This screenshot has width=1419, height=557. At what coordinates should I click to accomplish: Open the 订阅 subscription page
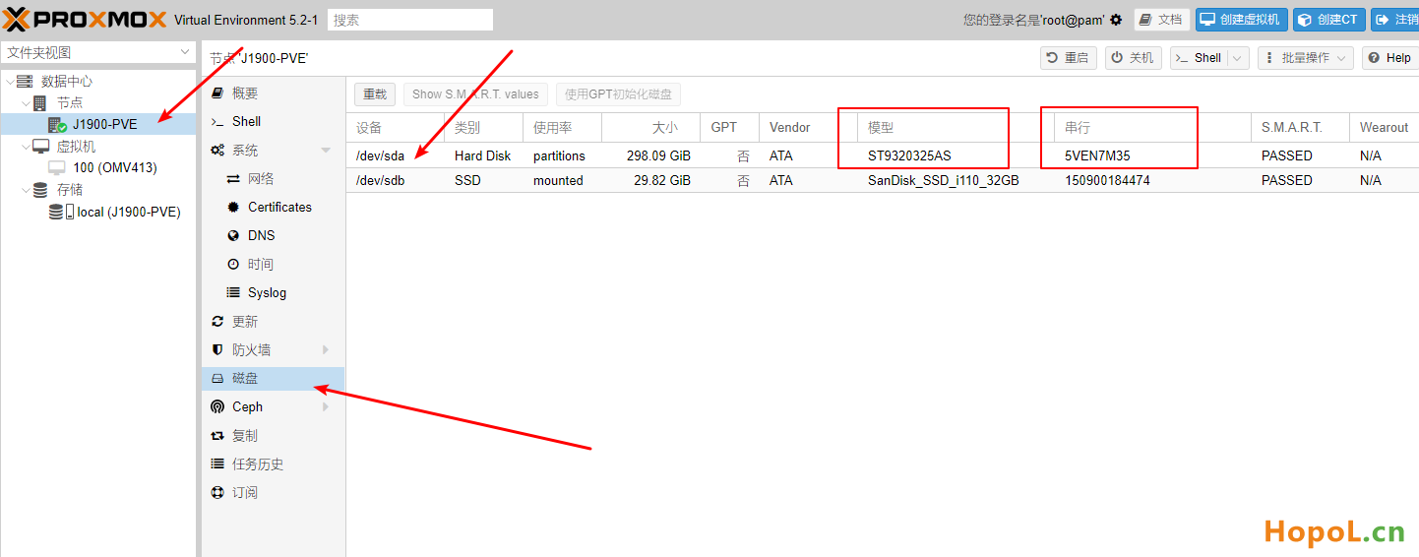pos(273,493)
